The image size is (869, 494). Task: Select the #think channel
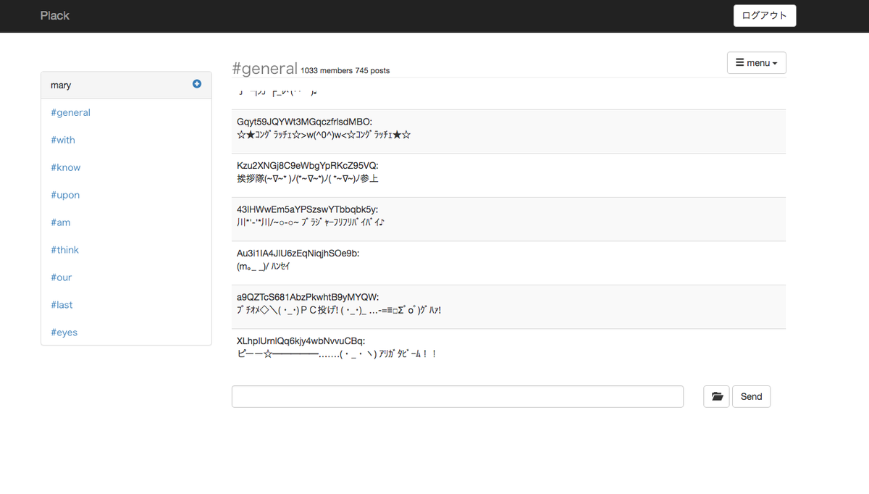[x=65, y=250]
